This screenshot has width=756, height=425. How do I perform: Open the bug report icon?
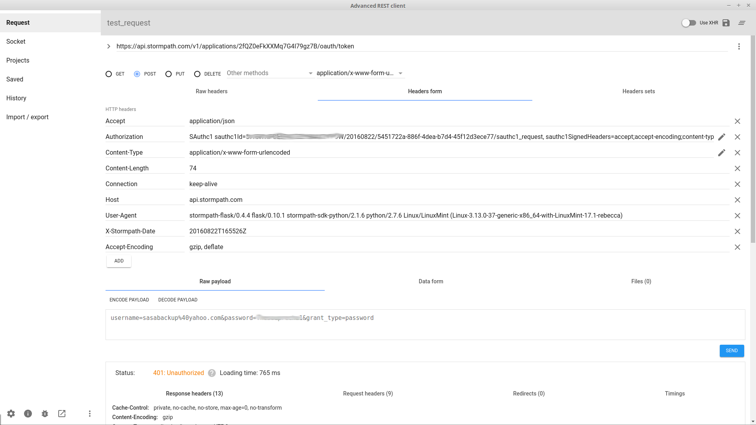point(45,414)
